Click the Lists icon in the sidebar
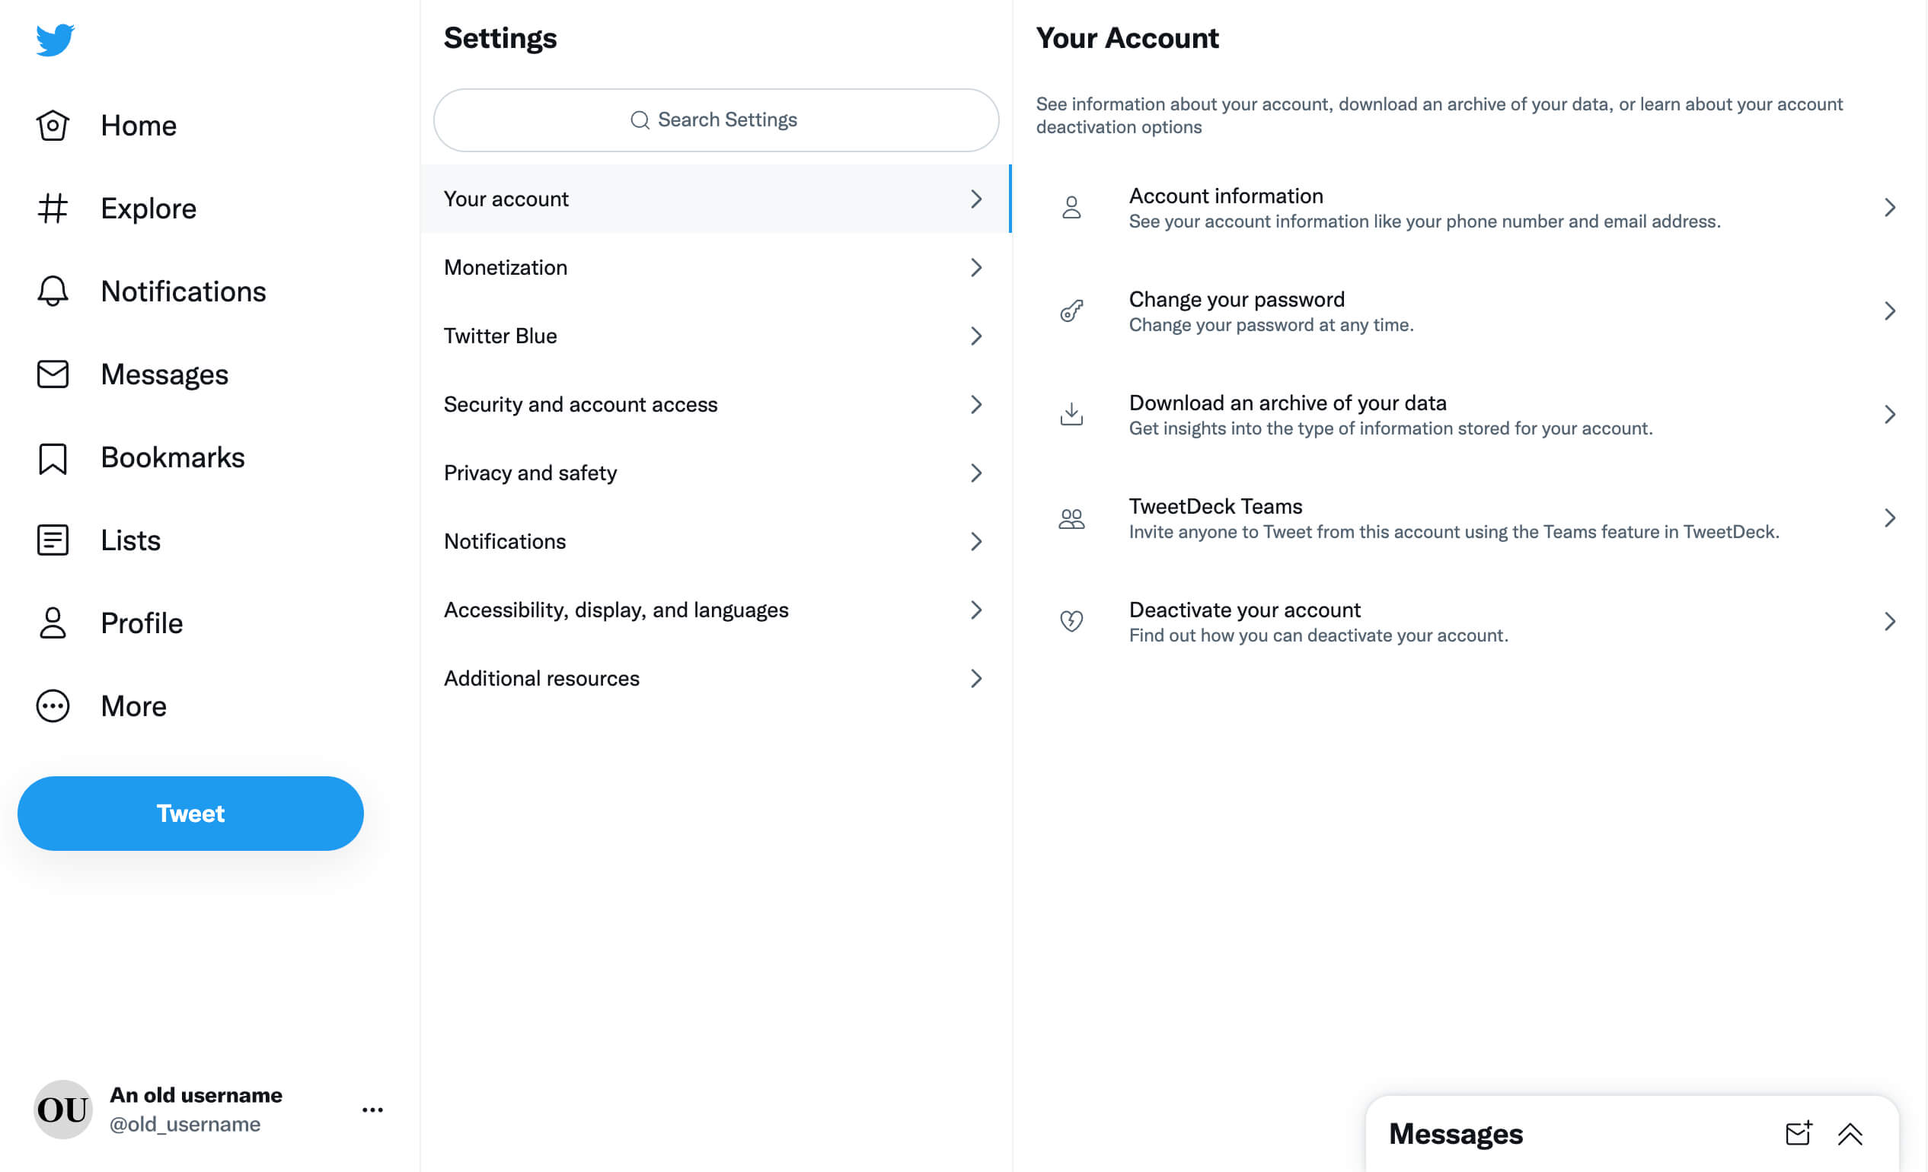1928x1172 pixels. [53, 540]
